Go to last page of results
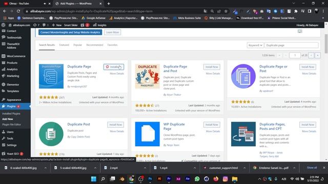This screenshot has height=184, width=328. (318, 55)
